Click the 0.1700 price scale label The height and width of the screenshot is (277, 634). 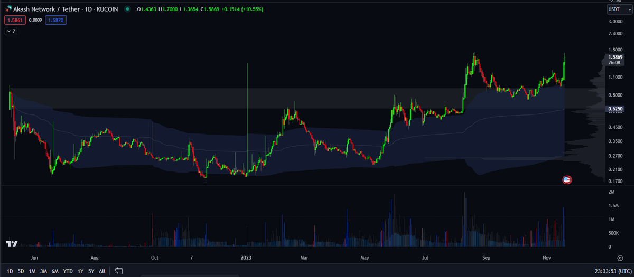(x=616, y=181)
